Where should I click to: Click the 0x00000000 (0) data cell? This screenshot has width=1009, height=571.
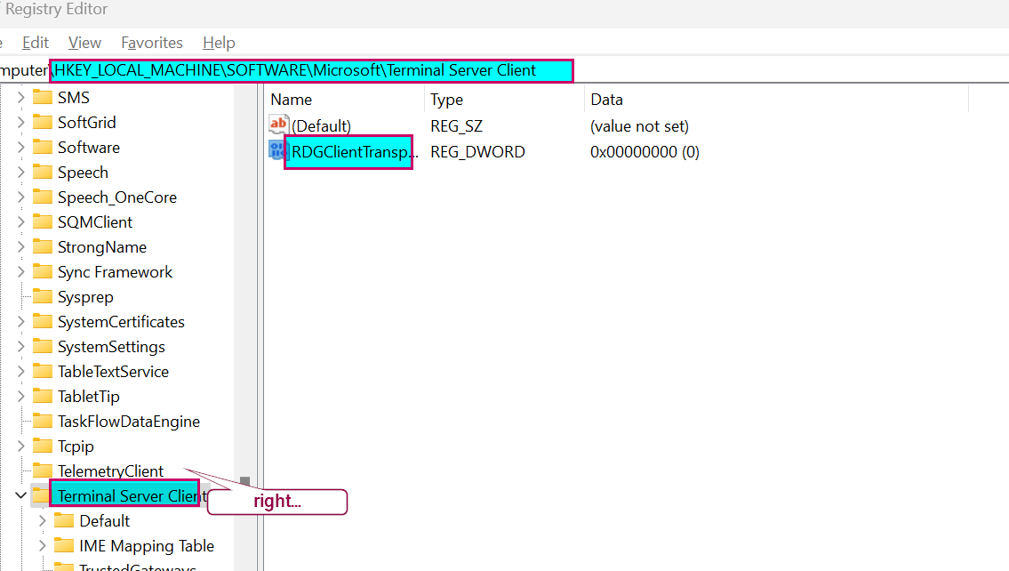[645, 152]
